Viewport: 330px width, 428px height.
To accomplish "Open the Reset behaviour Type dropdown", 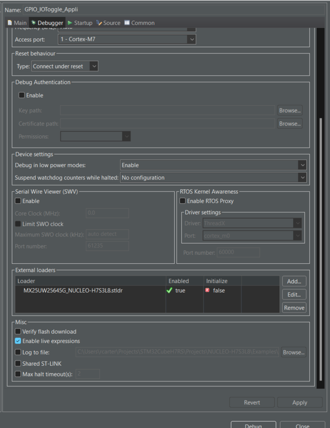I will (x=65, y=67).
